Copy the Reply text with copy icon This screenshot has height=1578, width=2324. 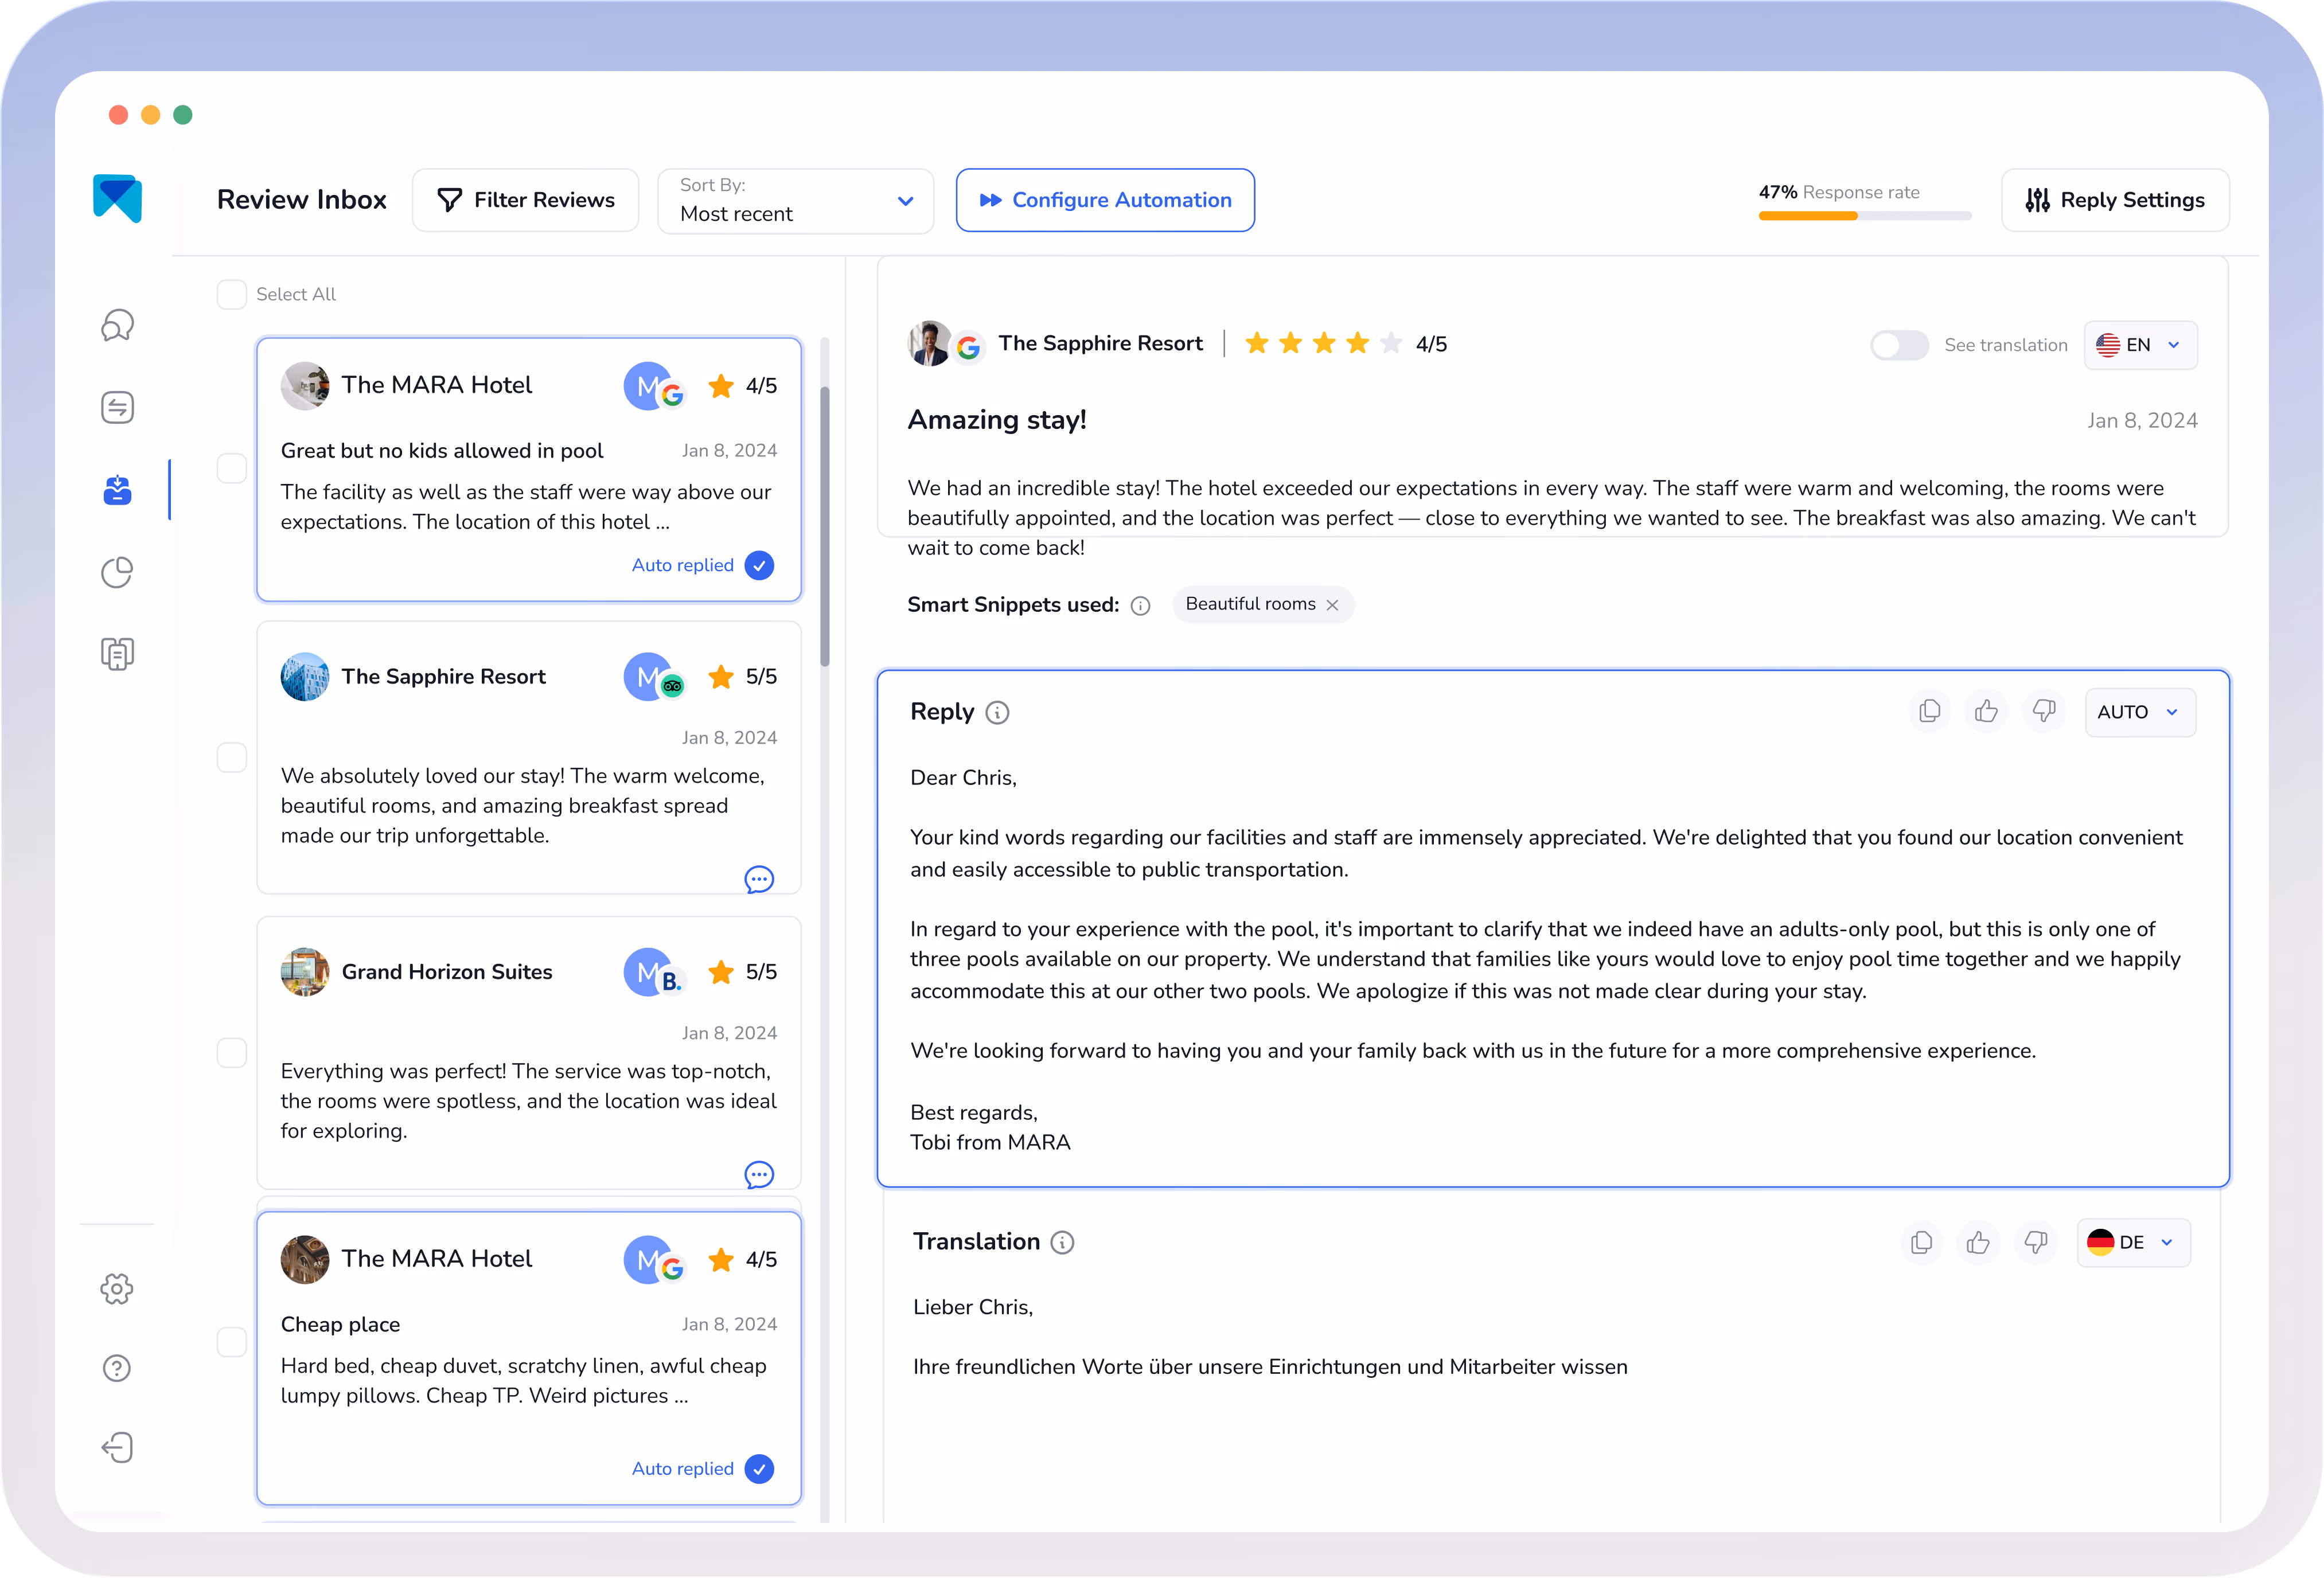[x=1930, y=712]
